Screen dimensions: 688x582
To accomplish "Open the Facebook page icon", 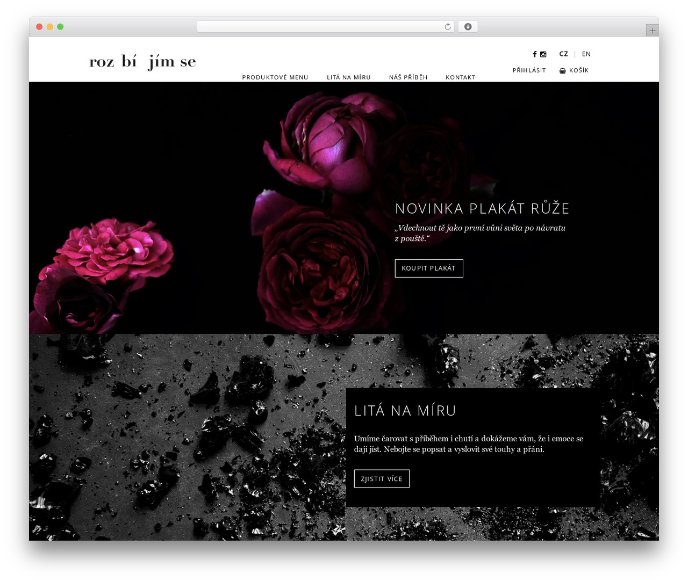I will coord(535,54).
